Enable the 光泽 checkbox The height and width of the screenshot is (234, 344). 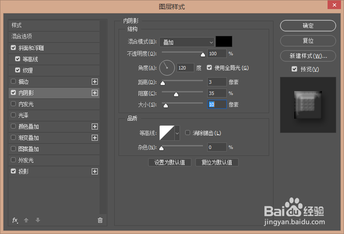point(13,115)
